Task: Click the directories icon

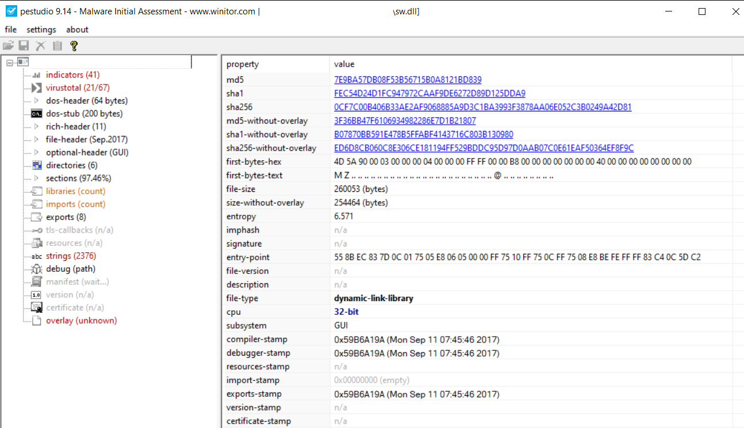Action: coord(37,165)
